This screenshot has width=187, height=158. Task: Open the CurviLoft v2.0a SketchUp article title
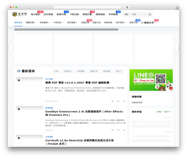click(80, 142)
